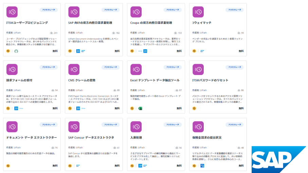Screen dimensions: 308x173
Task: Open the 入庫処理 listing title
Action: pos(136,138)
